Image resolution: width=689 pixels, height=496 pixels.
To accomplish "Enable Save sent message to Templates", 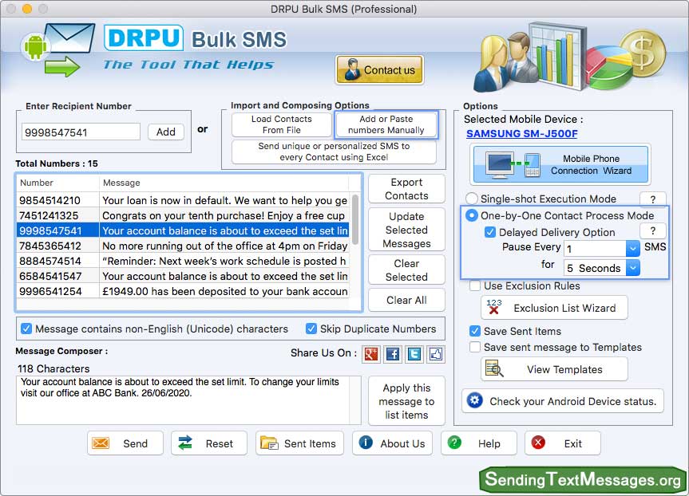I will (475, 347).
